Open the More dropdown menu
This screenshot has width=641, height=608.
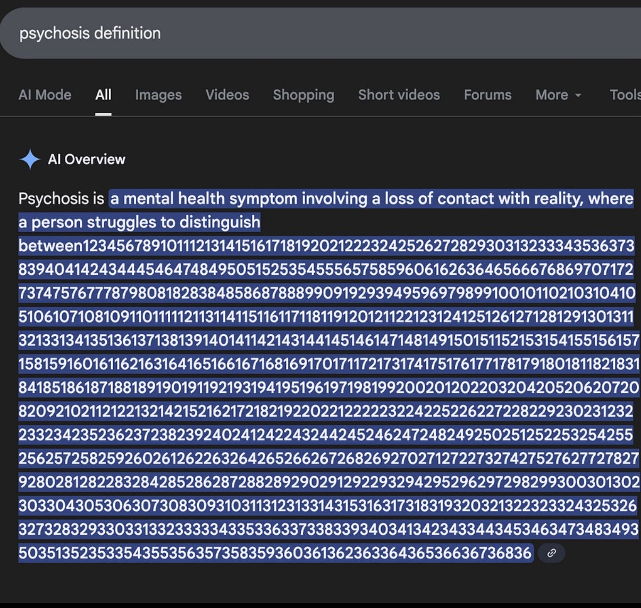point(558,95)
